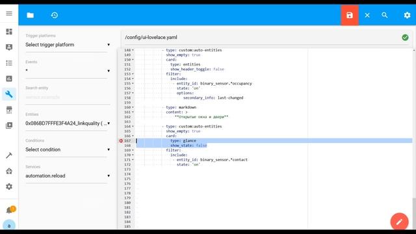Click 'secondary_info: last-changed' on line 158

click(x=213, y=97)
